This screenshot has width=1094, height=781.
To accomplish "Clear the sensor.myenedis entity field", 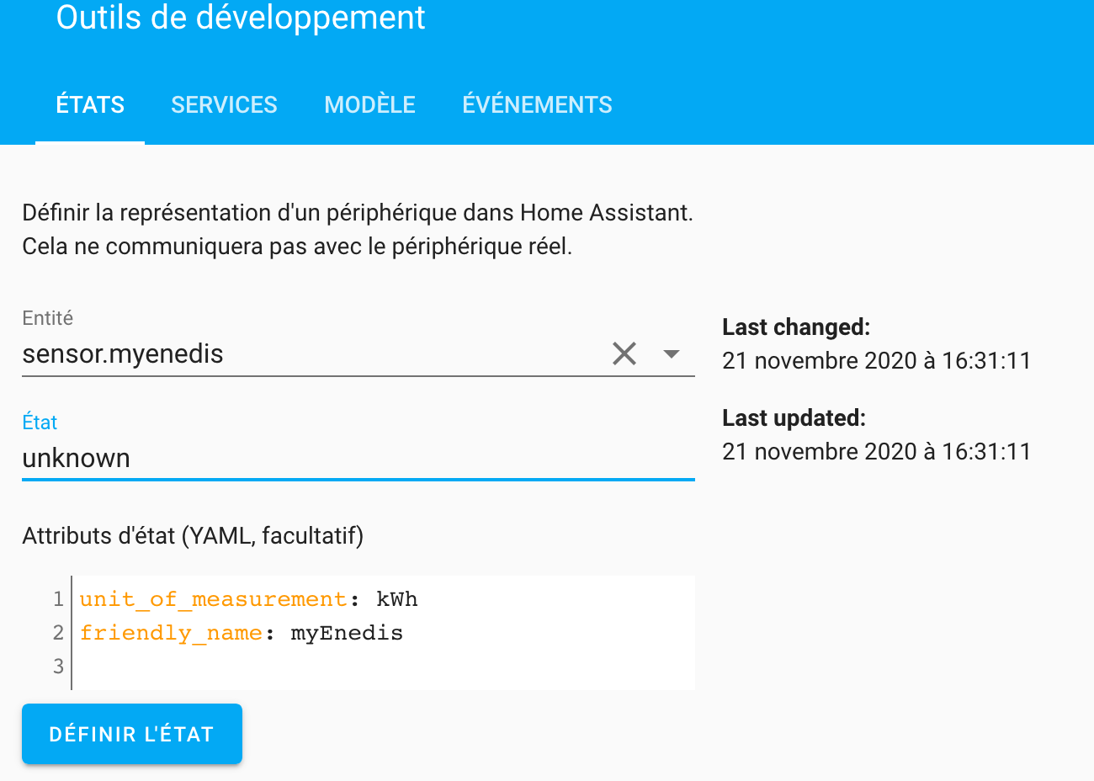I will coord(624,354).
